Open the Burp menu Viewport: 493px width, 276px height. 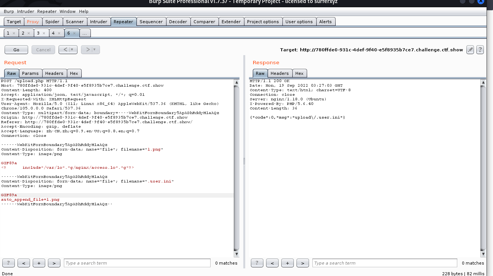pos(9,11)
